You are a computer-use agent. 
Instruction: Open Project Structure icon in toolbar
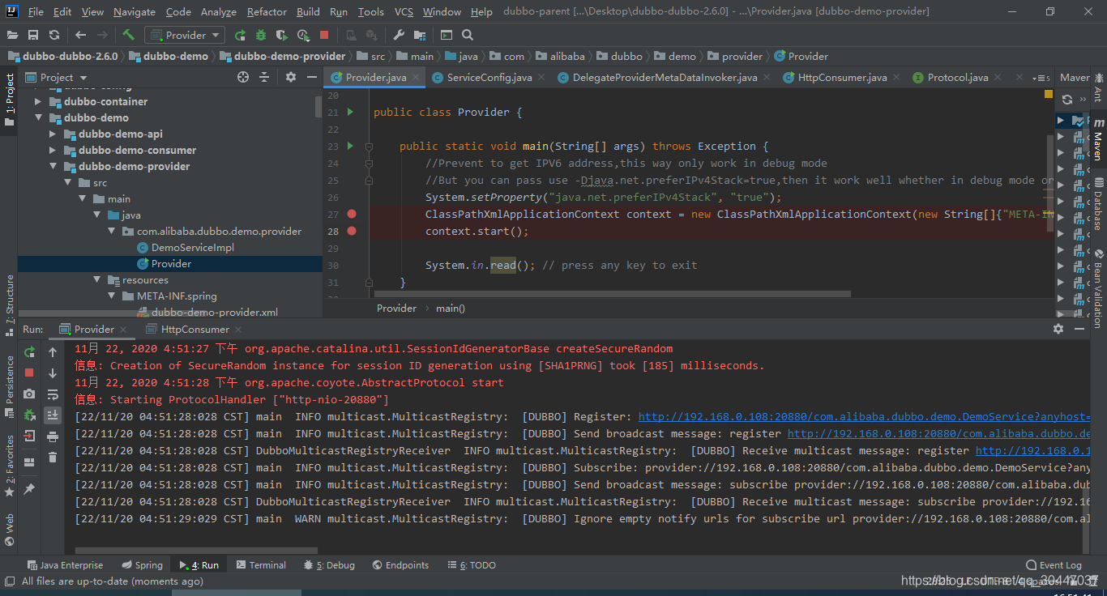point(420,35)
